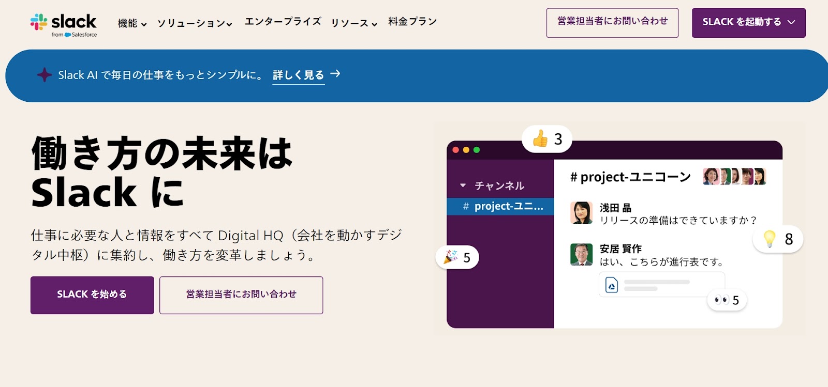
Task: Click the sender name 安居 賢作
Action: pos(620,249)
